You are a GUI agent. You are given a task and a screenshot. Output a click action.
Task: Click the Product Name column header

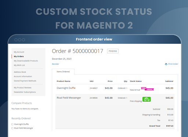(x=64, y=81)
